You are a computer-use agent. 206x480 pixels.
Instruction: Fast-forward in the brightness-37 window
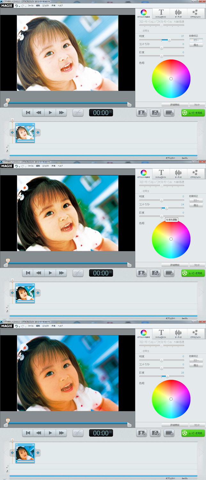tap(61, 113)
